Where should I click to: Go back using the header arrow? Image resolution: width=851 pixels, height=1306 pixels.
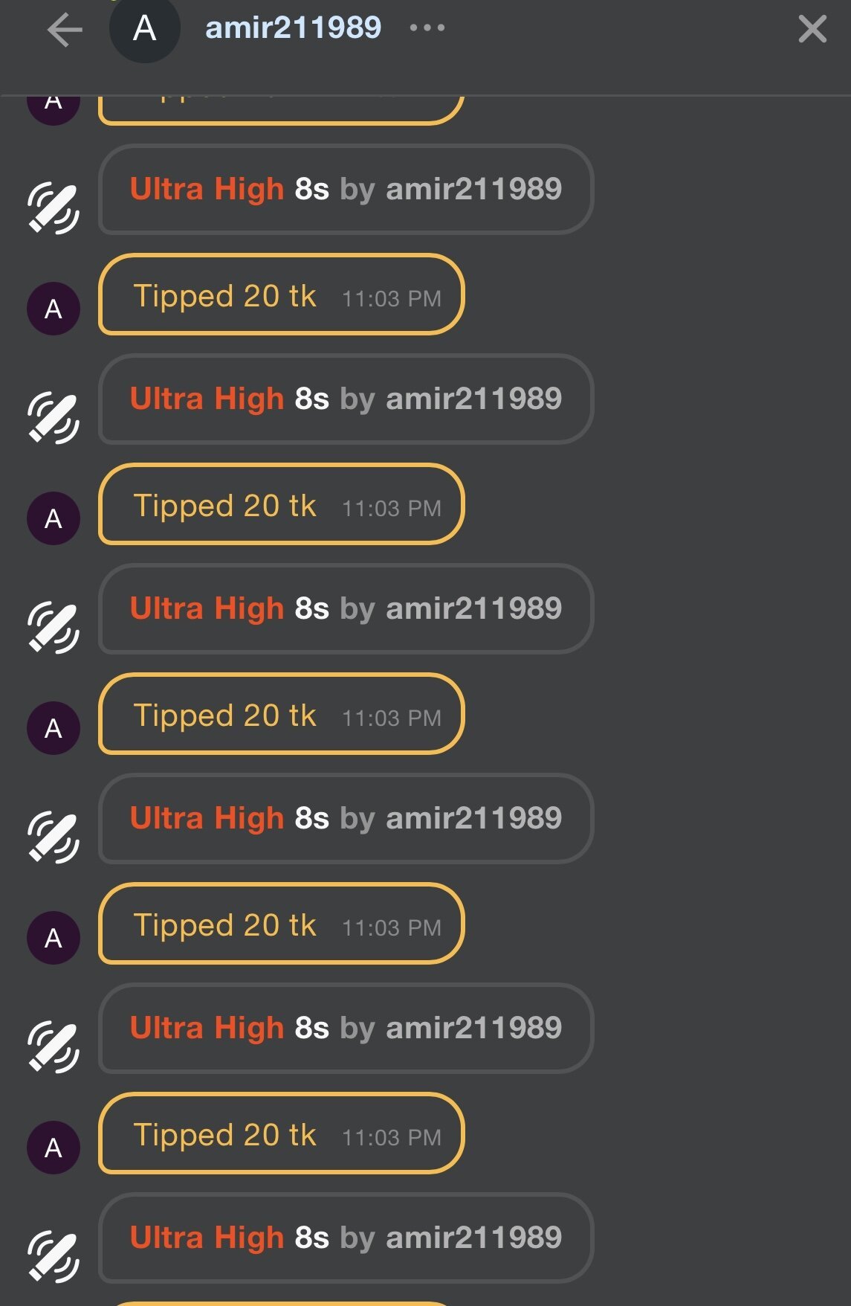[x=65, y=30]
